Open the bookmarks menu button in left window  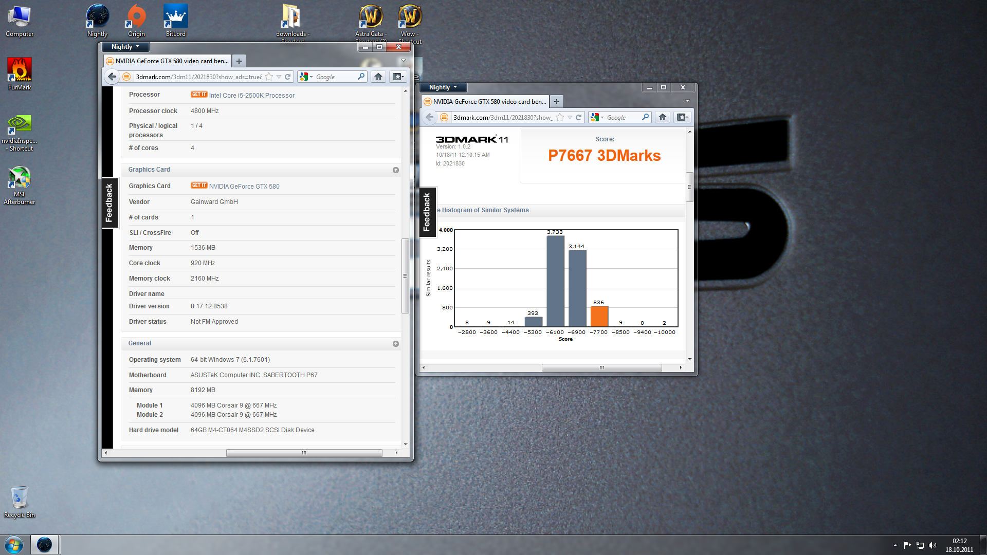tap(398, 77)
